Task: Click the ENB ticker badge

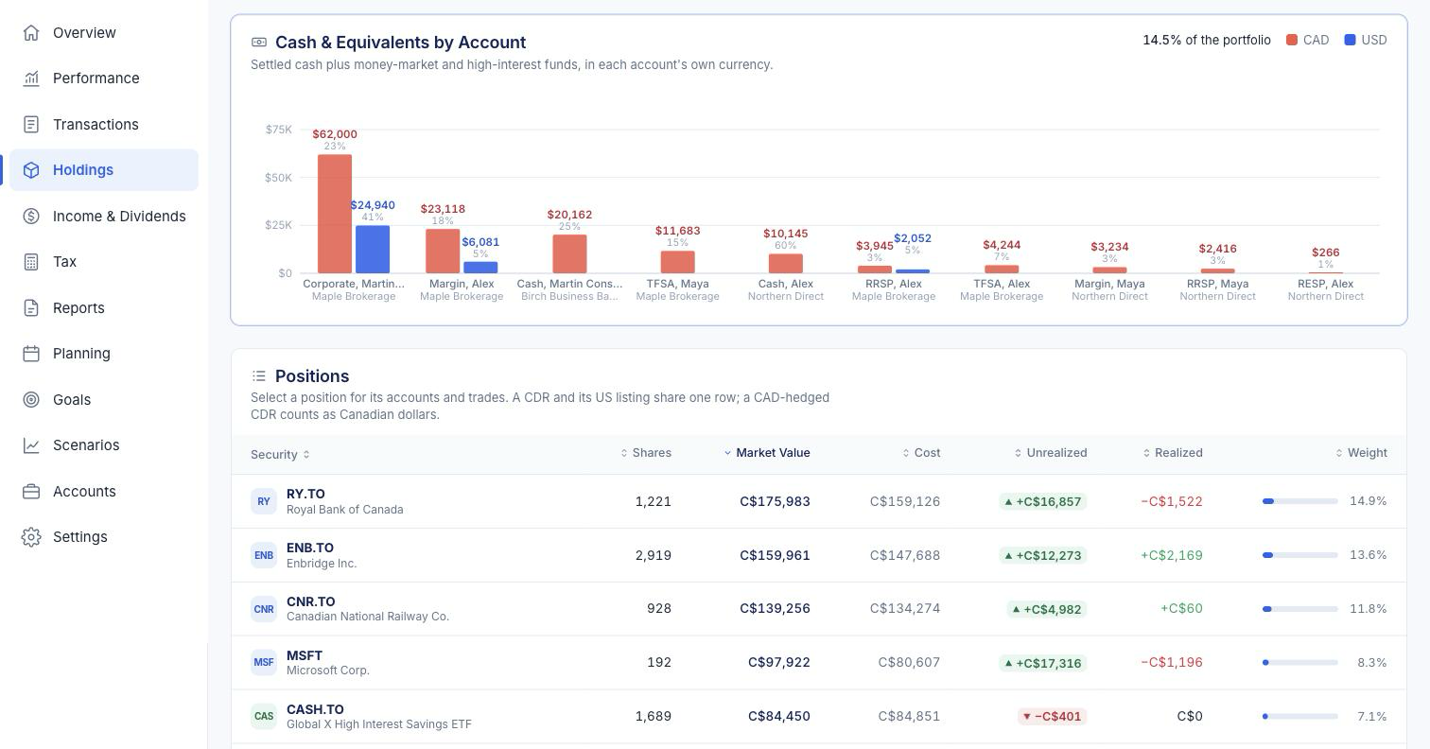Action: pyautogui.click(x=264, y=555)
